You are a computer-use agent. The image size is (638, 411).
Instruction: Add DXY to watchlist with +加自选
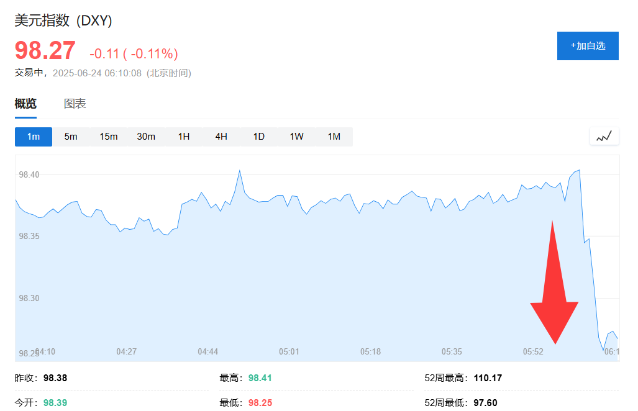click(588, 46)
